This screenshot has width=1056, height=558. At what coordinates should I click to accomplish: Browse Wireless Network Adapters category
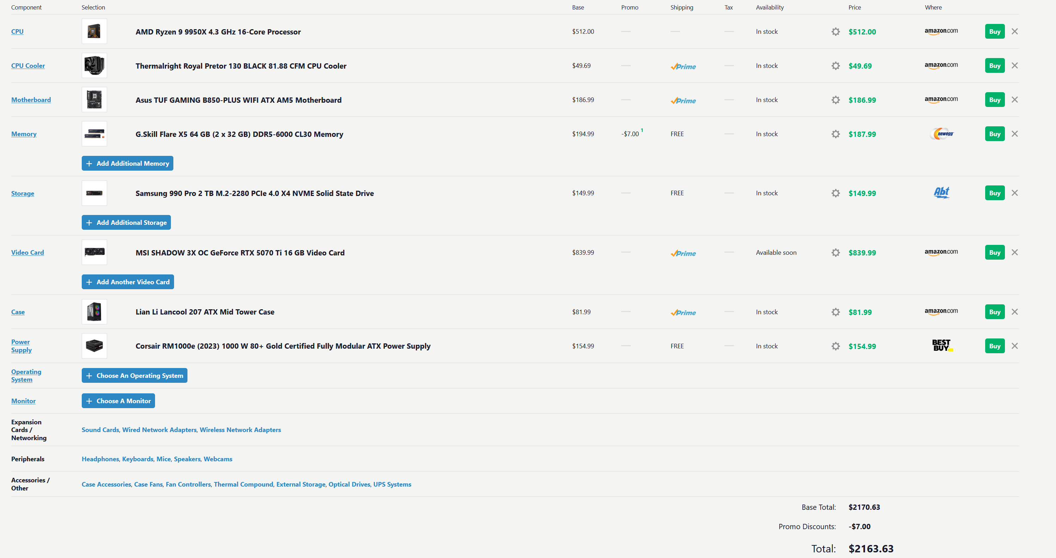[240, 430]
